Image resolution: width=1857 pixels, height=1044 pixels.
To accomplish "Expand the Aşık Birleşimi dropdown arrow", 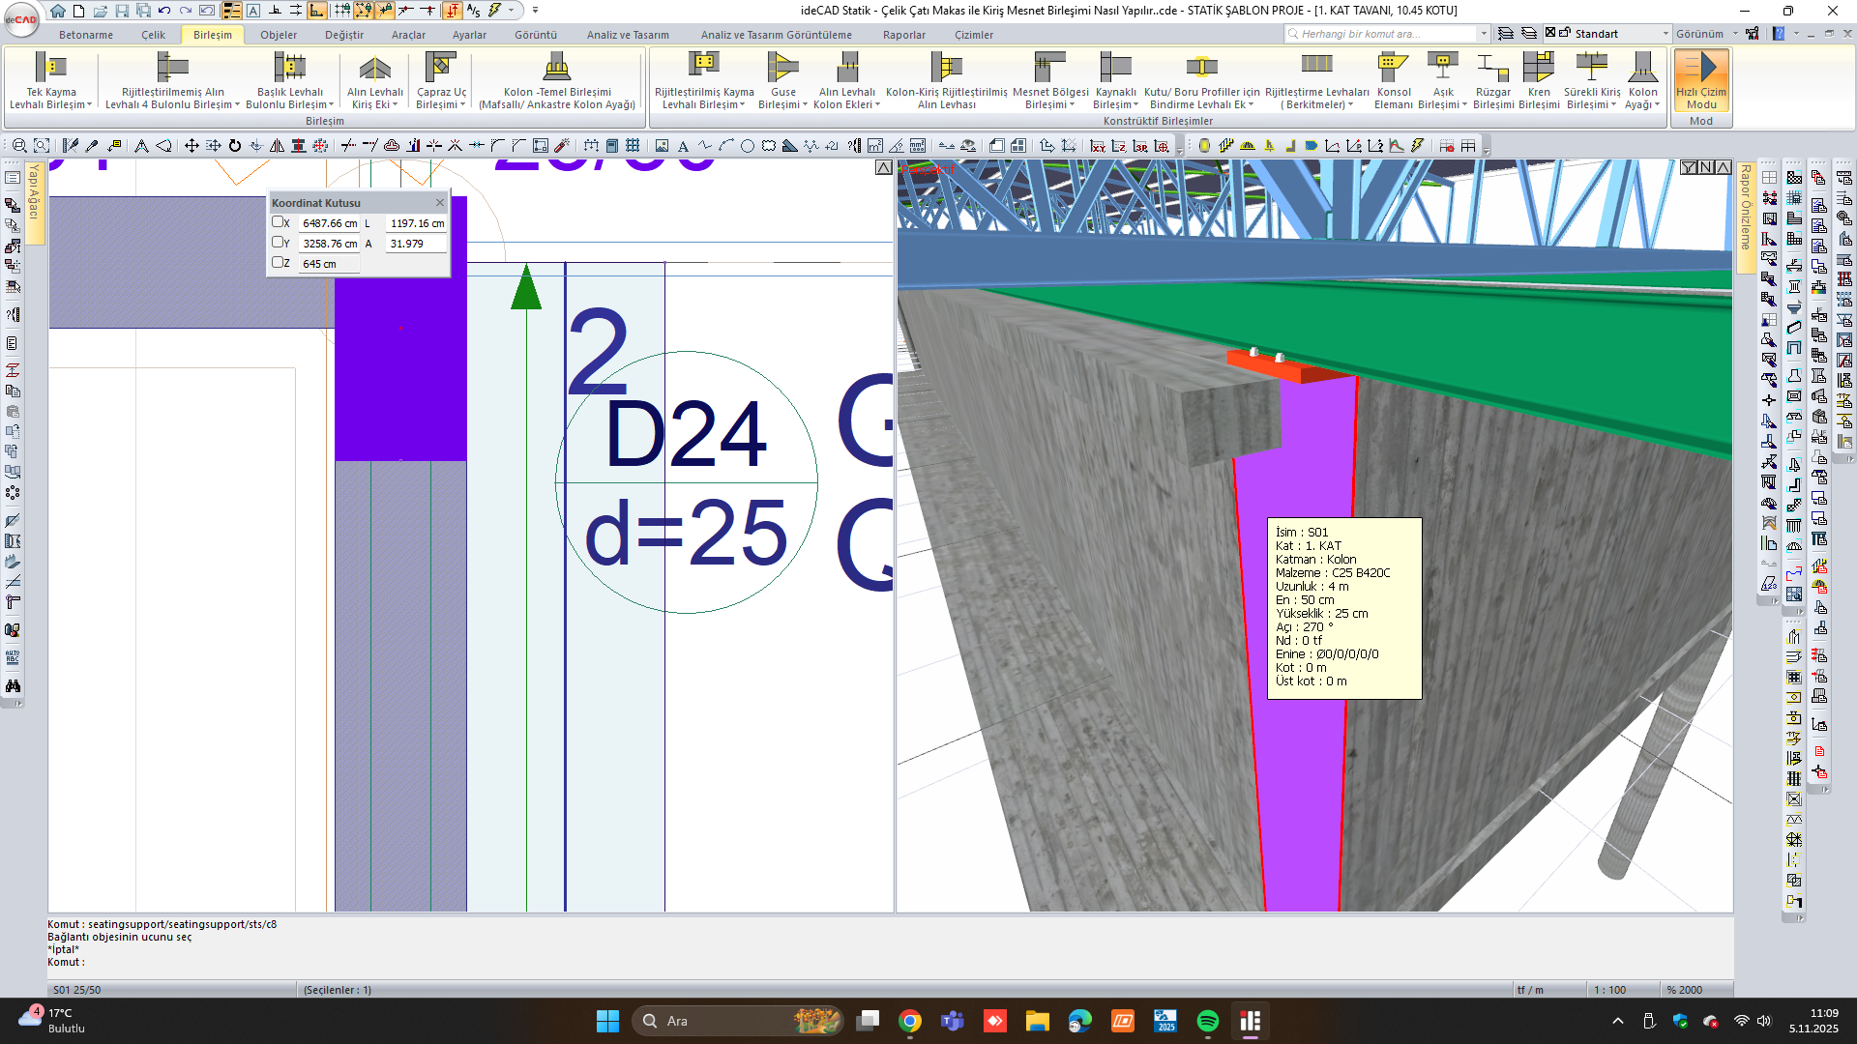I will click(1464, 105).
